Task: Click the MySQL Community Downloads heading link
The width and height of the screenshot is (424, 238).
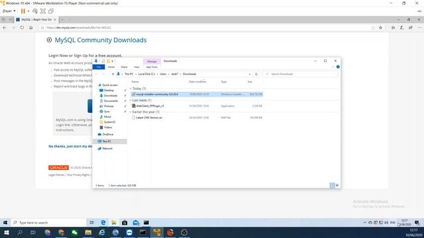Action: (x=101, y=40)
